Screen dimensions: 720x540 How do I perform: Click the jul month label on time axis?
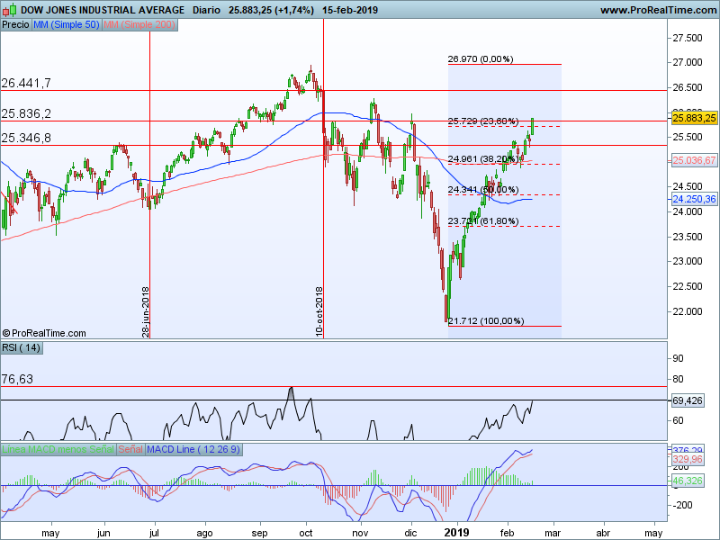(154, 533)
